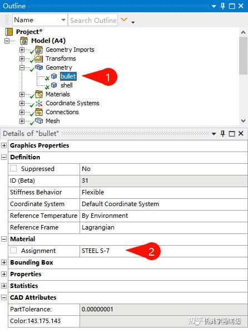Select the shell body in tree
Image resolution: width=248 pixels, height=332 pixels.
click(x=67, y=85)
